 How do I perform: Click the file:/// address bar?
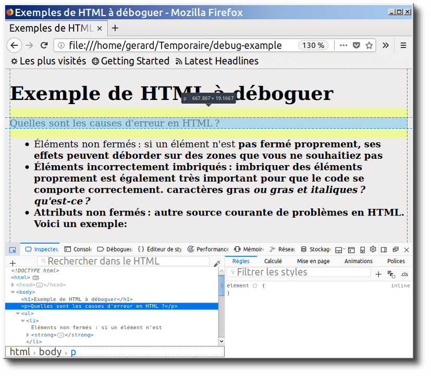(x=175, y=45)
